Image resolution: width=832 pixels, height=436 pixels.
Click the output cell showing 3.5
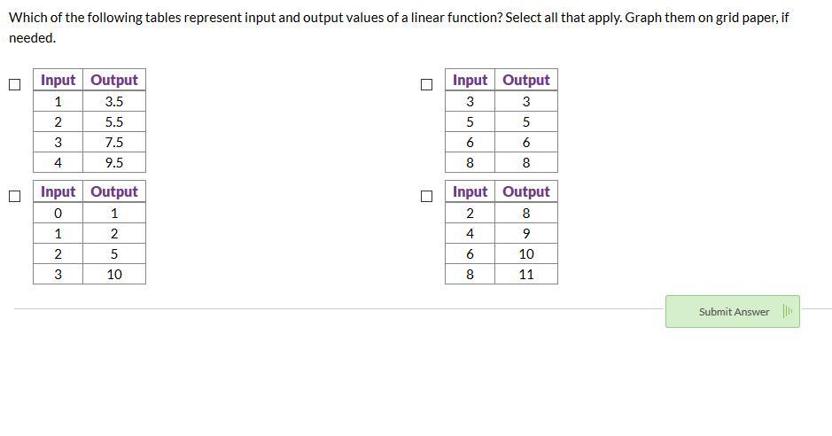(114, 101)
